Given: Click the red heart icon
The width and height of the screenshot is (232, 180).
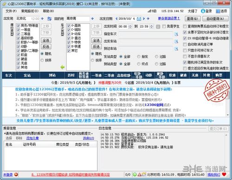Looking at the screenshot, I should click(224, 174).
